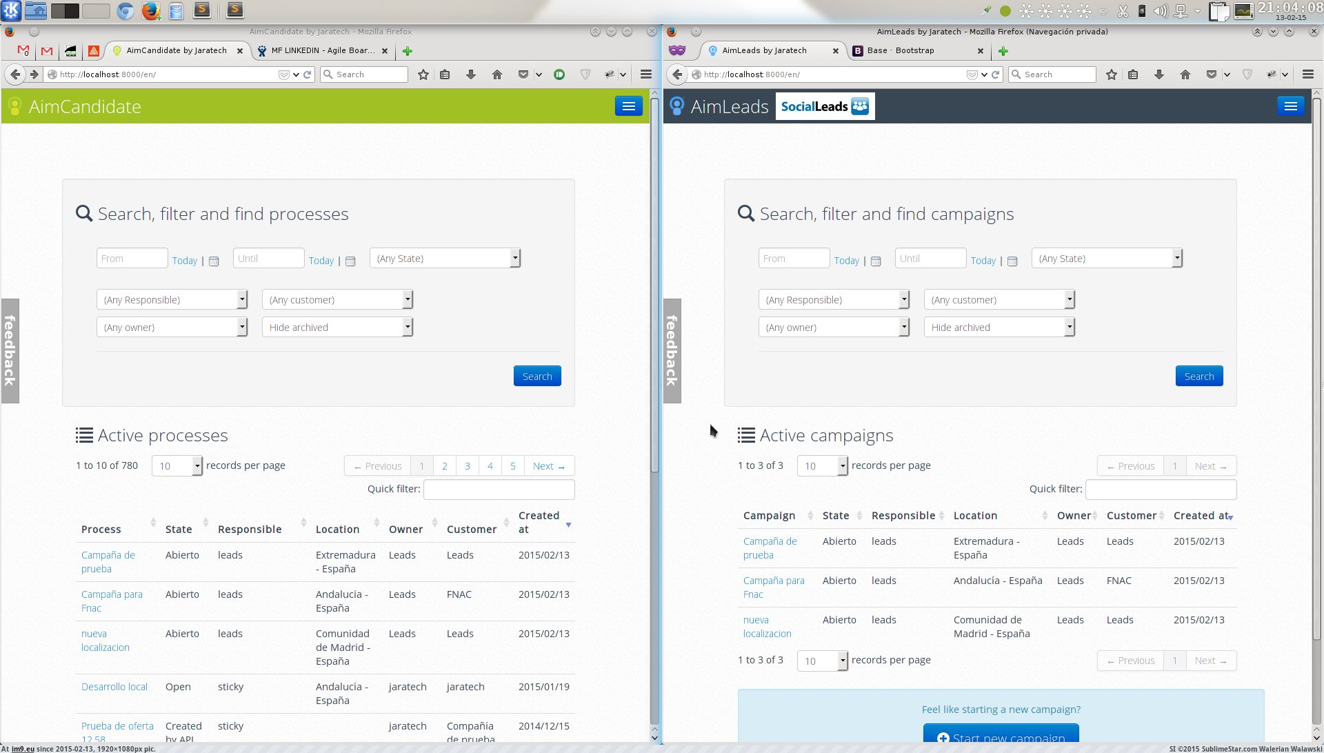
Task: Launch Firefox from the top panel
Action: [x=150, y=10]
